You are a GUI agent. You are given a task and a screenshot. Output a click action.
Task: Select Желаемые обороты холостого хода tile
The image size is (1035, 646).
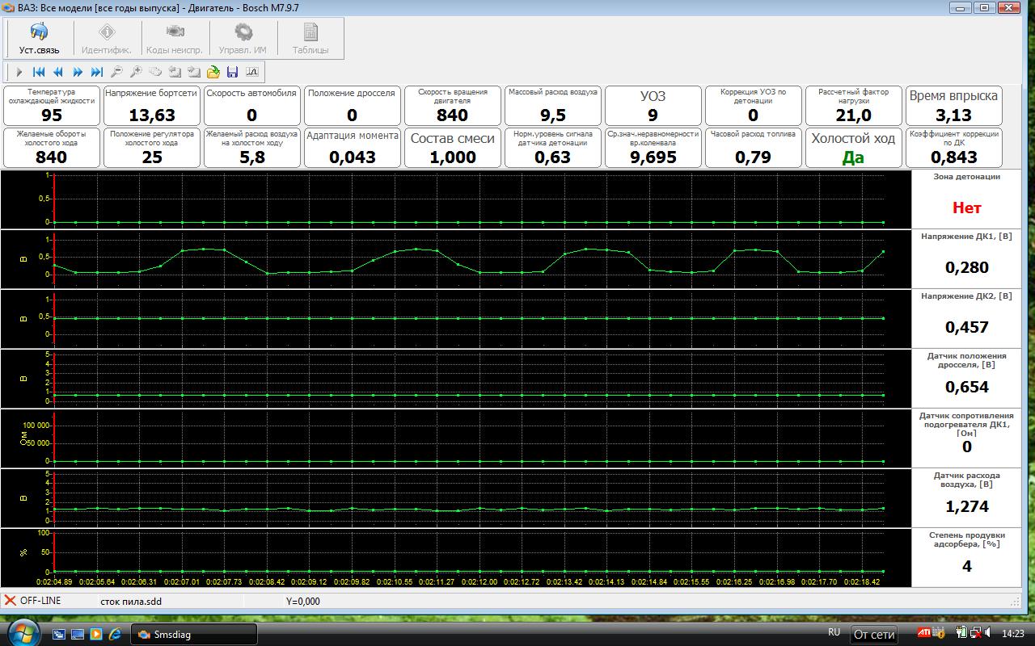(x=52, y=148)
